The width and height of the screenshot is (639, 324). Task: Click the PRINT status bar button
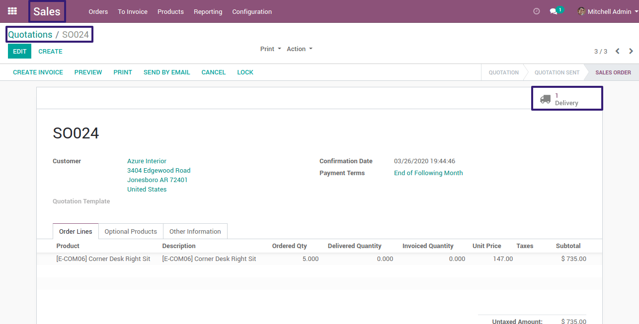pos(123,72)
